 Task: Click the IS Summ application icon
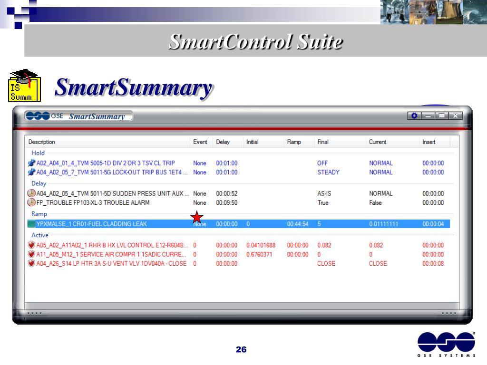pos(24,86)
